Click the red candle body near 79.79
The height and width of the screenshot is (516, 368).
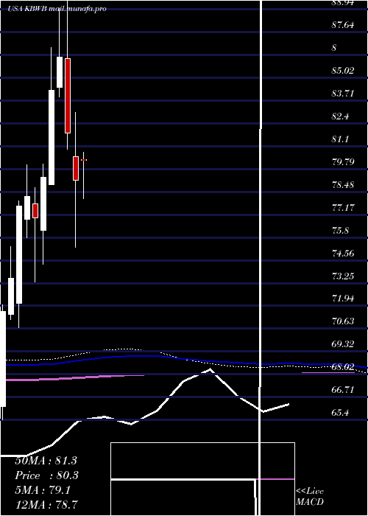point(76,169)
